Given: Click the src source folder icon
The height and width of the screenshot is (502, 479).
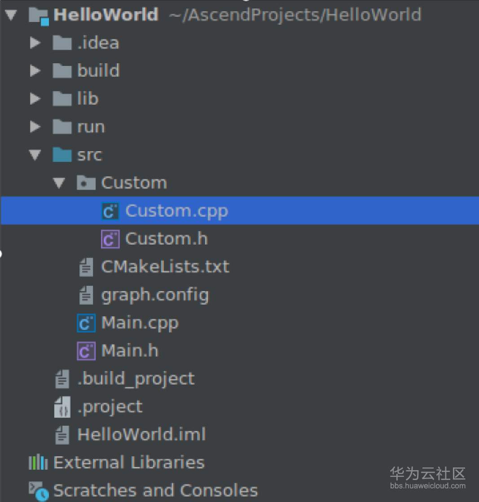Looking at the screenshot, I should click(x=62, y=155).
